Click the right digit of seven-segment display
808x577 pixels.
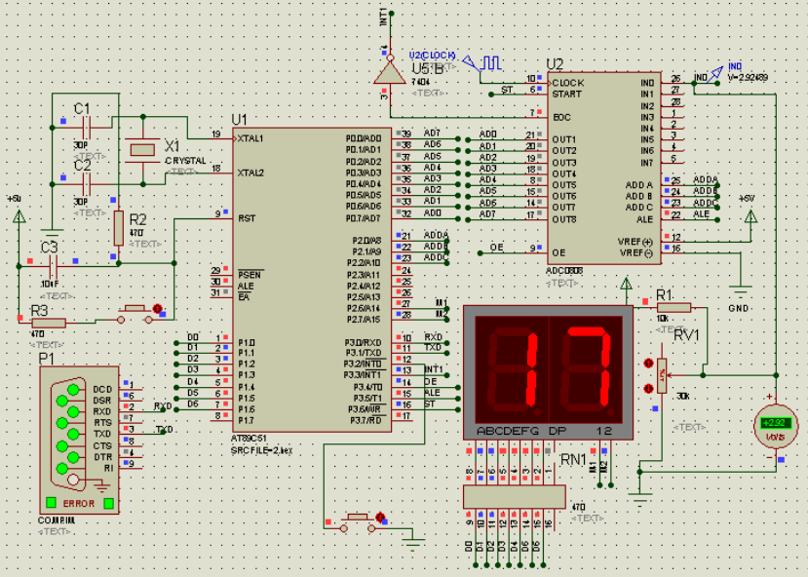click(x=586, y=370)
